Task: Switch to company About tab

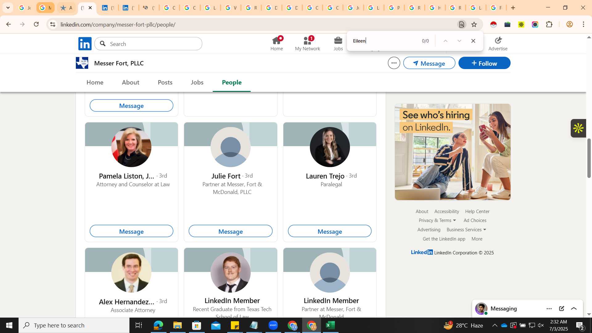Action: coord(130,82)
